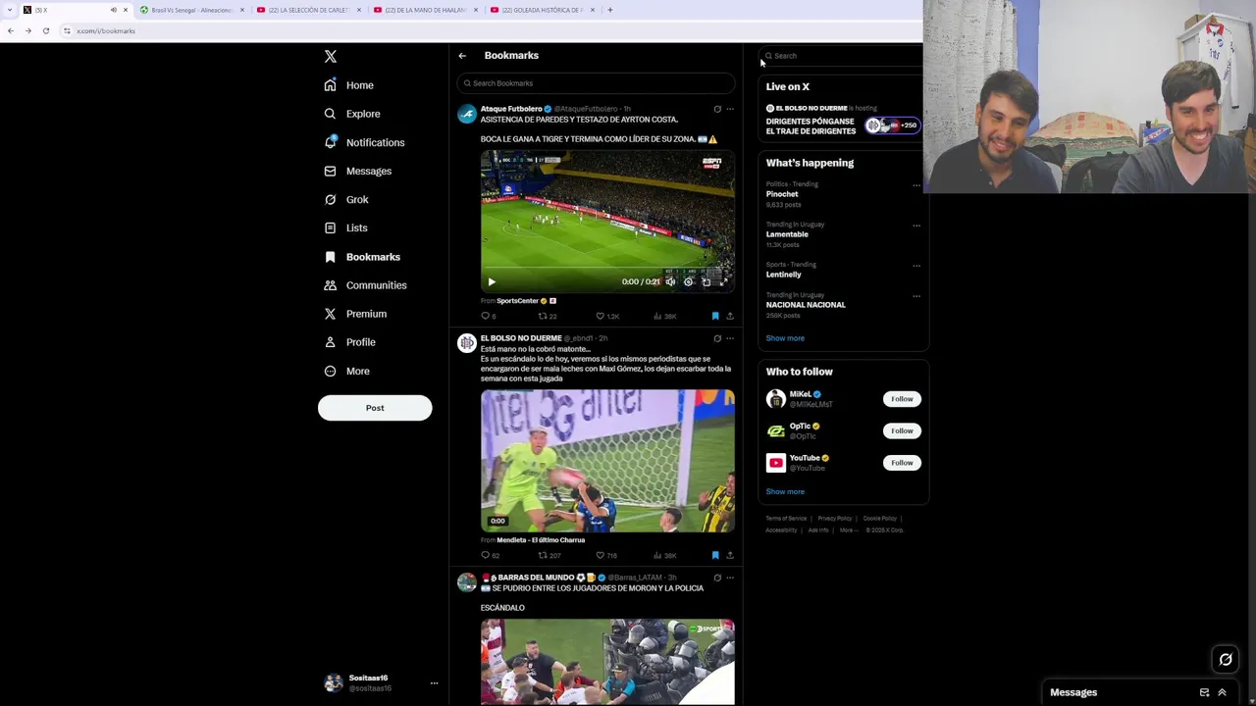1256x706 pixels.
Task: Open Grok in the sidebar
Action: 346,199
